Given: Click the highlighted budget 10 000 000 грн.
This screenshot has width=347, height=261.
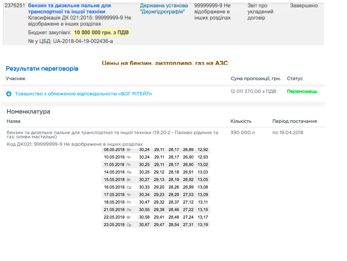Looking at the screenshot, I should (x=101, y=33).
